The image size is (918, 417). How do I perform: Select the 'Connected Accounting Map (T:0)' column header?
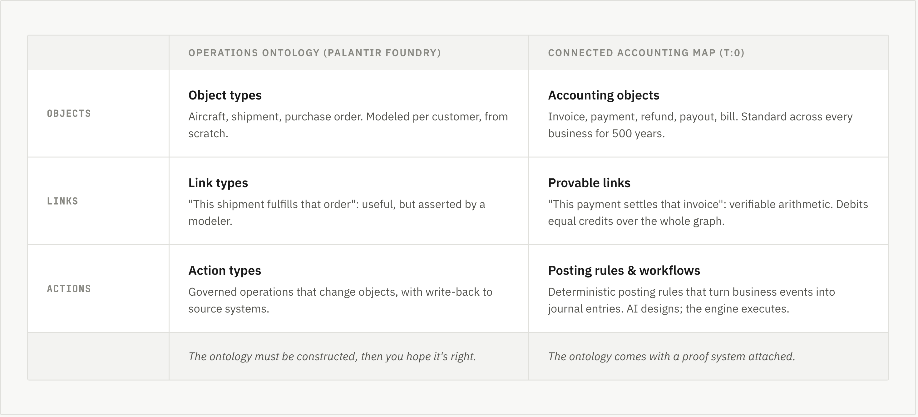tap(646, 53)
